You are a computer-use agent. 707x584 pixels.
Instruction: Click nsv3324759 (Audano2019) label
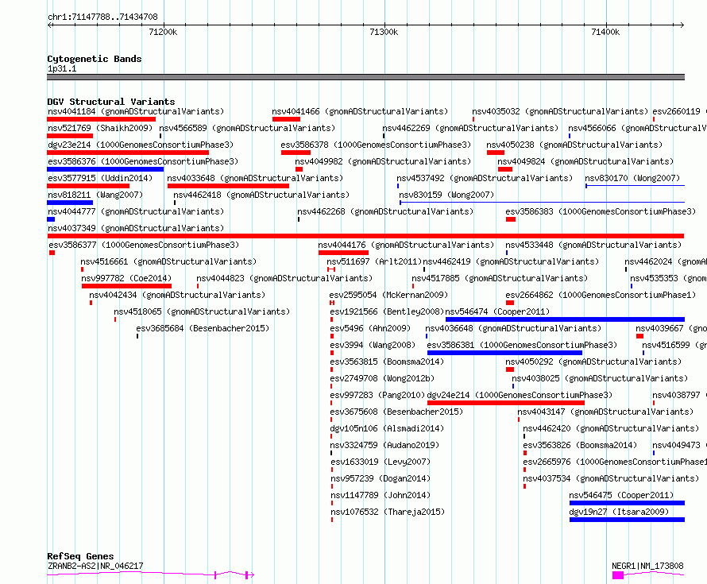pyautogui.click(x=384, y=445)
